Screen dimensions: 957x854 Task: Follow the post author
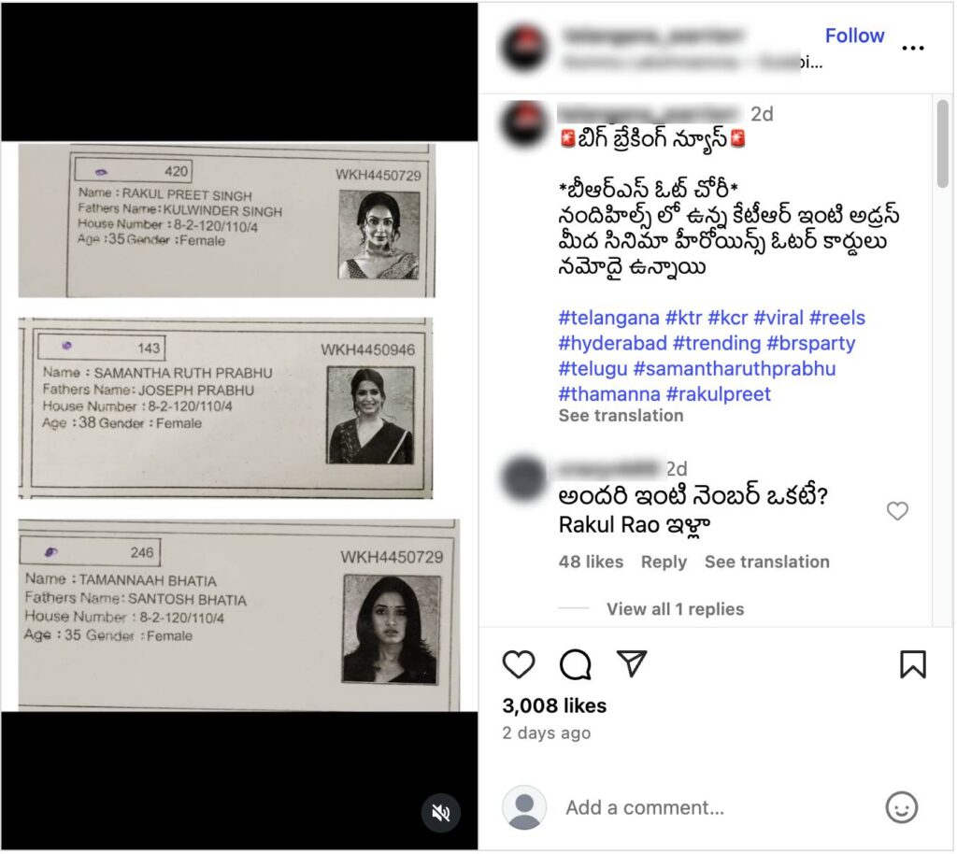point(854,36)
